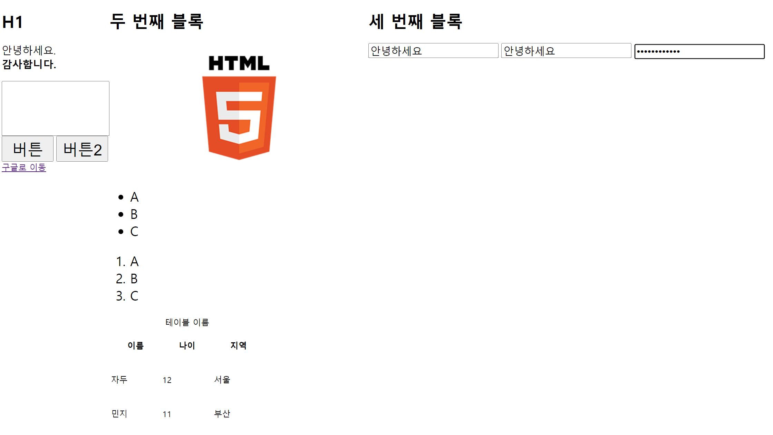The width and height of the screenshot is (773, 435).
Task: Click the 자두 table cell
Action: point(119,380)
